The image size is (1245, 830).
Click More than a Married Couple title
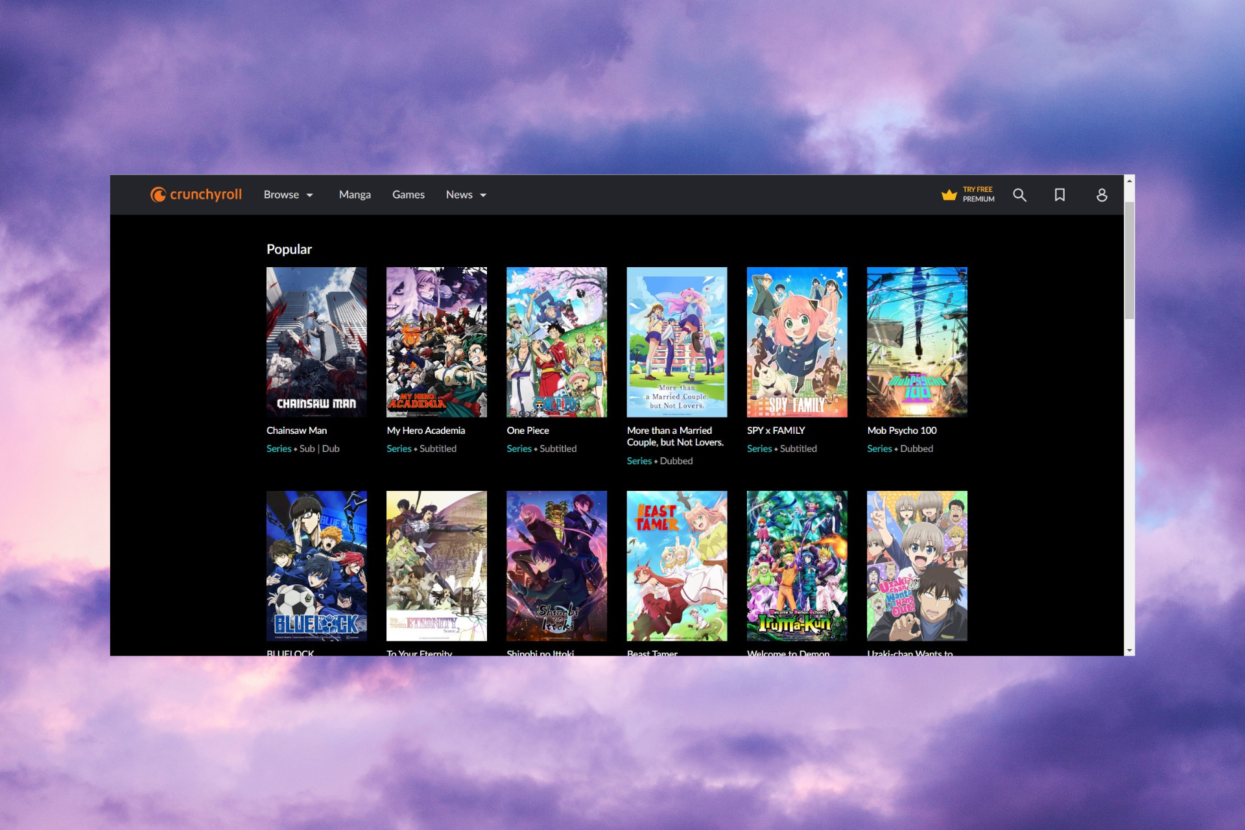click(x=675, y=436)
